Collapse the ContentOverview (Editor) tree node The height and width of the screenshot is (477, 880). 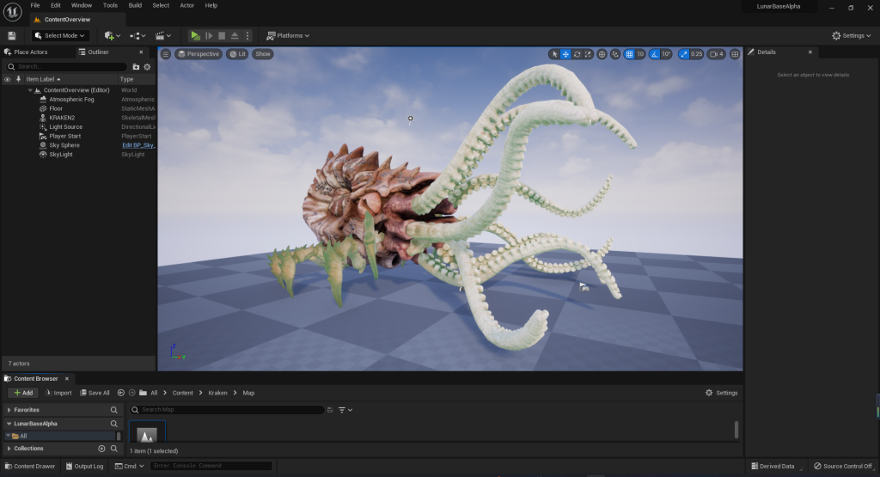pyautogui.click(x=30, y=89)
